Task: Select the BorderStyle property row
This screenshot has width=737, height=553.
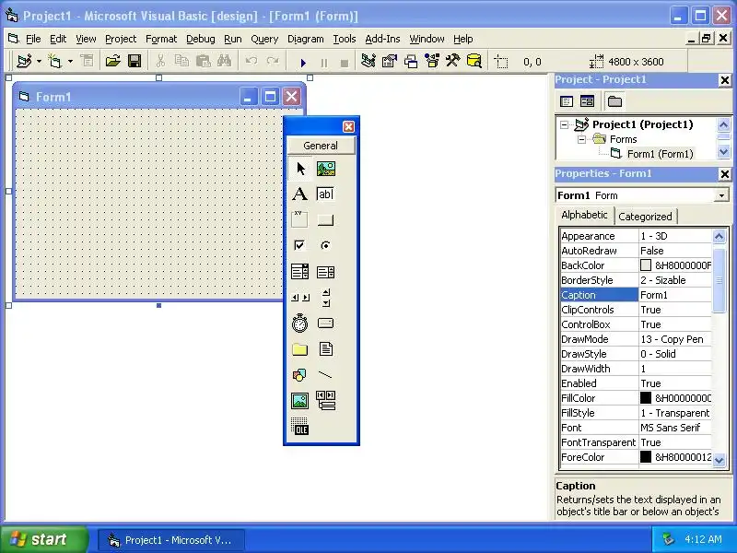Action: [636, 280]
